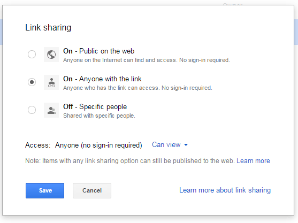Cancel the link sharing dialog
Viewport: 298px width, 223px height.
click(92, 190)
